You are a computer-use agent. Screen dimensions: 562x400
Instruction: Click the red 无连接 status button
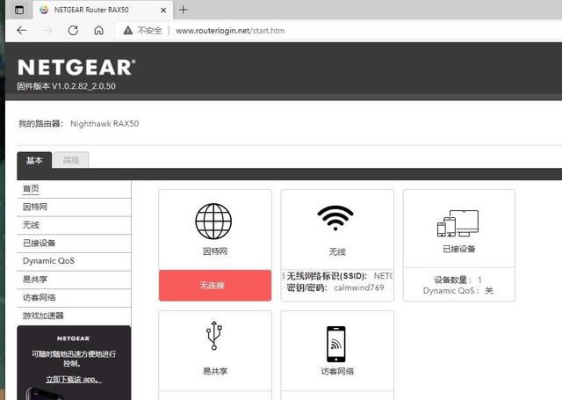214,286
